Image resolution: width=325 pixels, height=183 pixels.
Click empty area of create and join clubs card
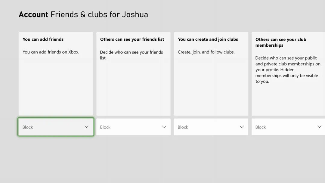(x=211, y=87)
